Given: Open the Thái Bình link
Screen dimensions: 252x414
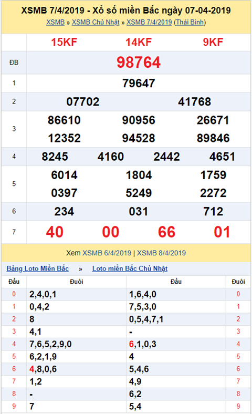Looking at the screenshot, I should click(x=190, y=22).
